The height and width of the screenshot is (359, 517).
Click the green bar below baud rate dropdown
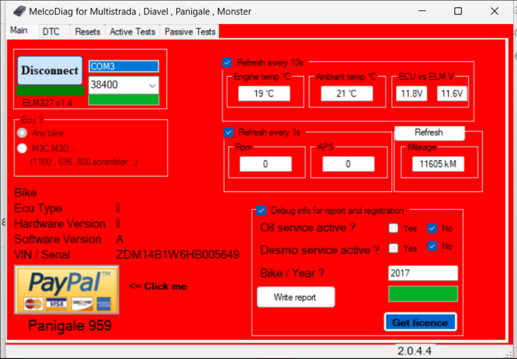point(124,100)
